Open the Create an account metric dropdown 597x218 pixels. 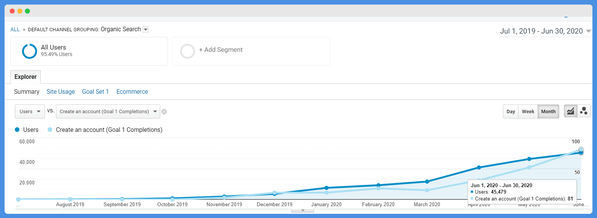(x=108, y=112)
